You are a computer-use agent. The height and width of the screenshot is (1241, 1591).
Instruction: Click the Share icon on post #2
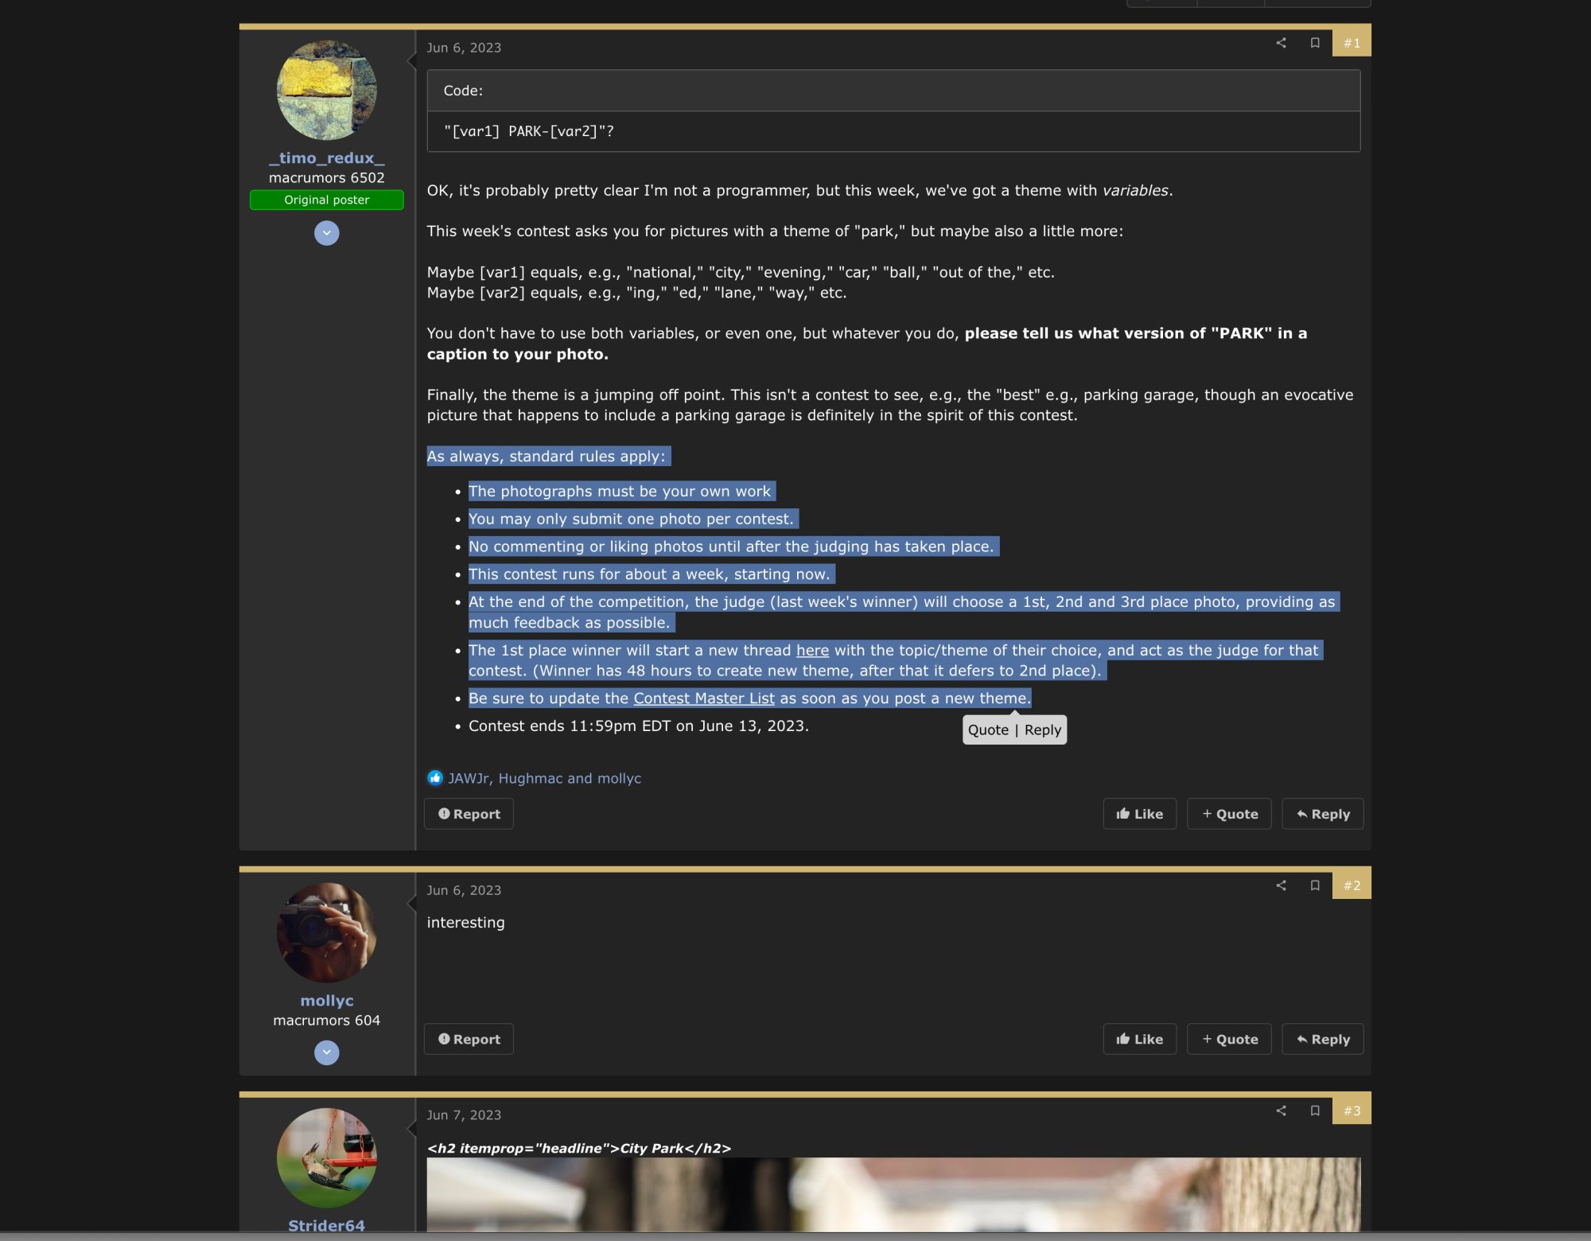pyautogui.click(x=1280, y=886)
